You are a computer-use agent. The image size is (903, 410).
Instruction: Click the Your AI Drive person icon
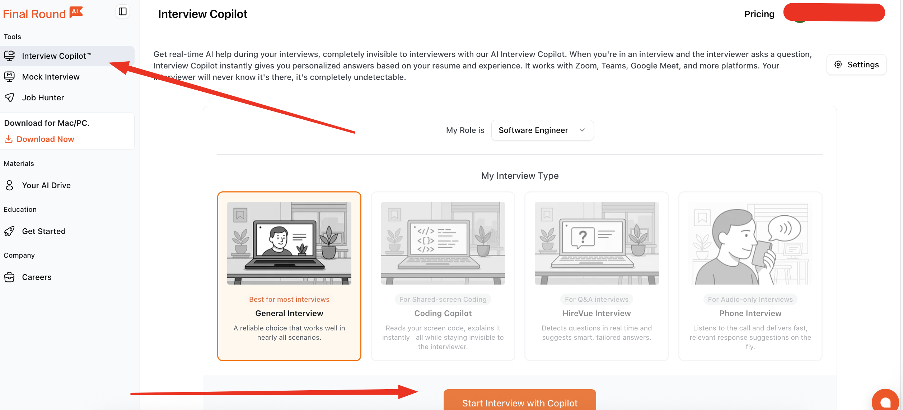tap(9, 185)
